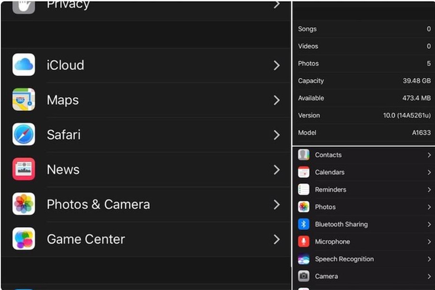Open Safari settings label
Image resolution: width=435 pixels, height=290 pixels.
64,135
